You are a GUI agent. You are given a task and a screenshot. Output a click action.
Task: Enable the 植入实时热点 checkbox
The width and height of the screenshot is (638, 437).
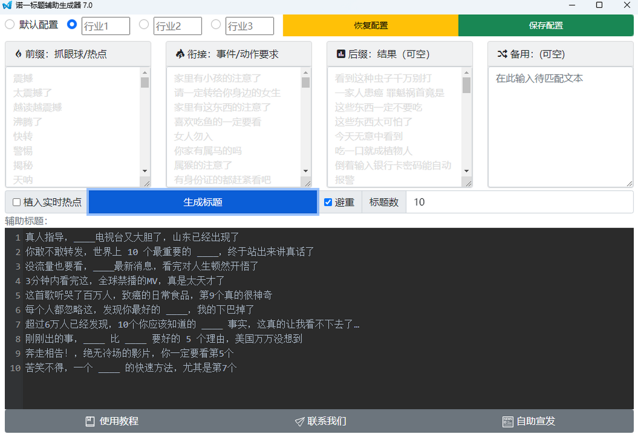[16, 202]
